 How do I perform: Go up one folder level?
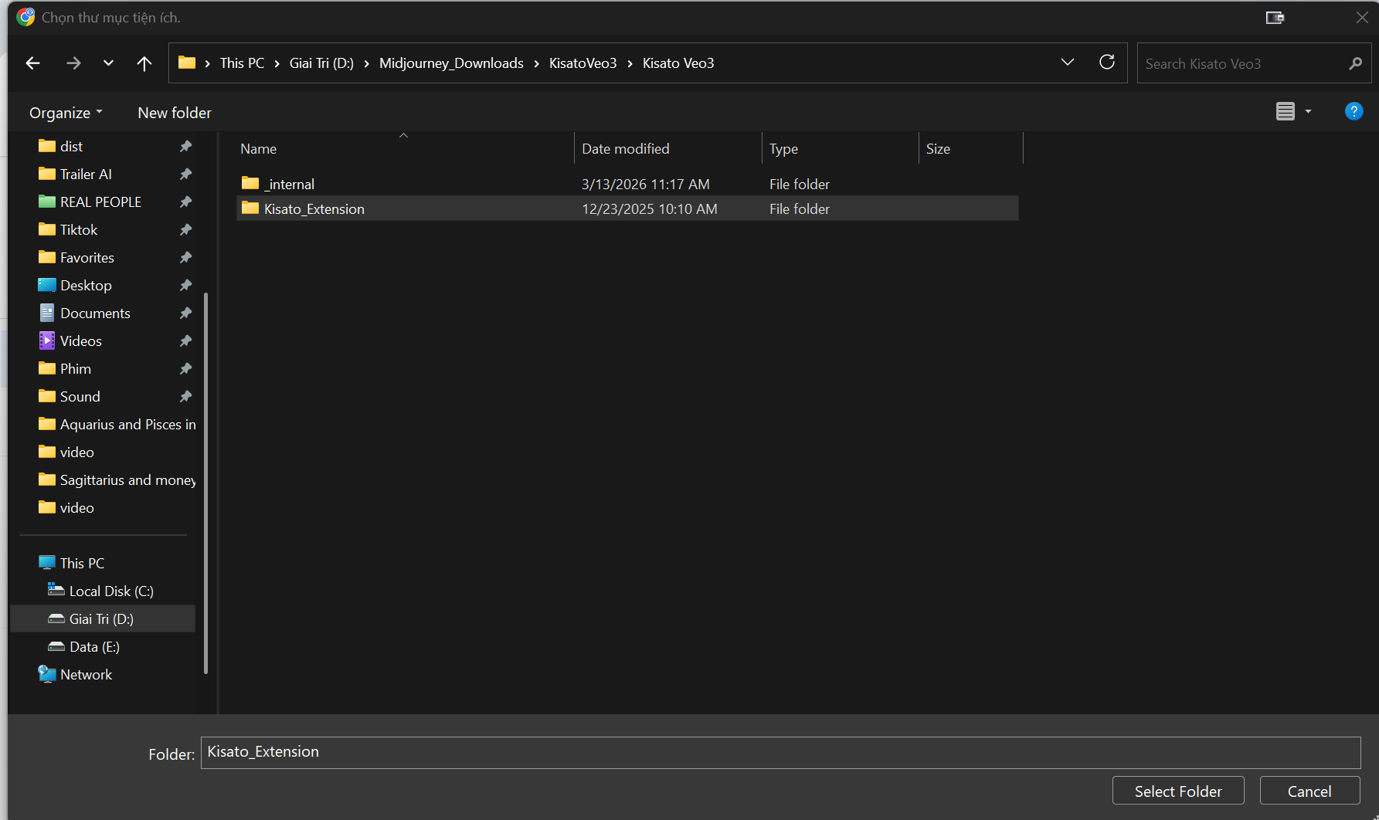pyautogui.click(x=144, y=63)
